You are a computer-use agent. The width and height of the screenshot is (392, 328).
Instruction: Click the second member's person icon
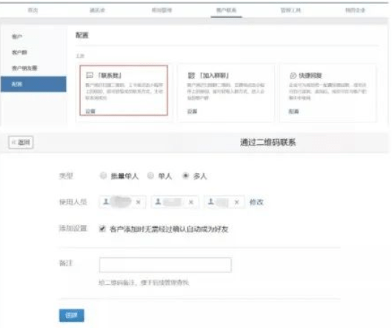coord(158,202)
